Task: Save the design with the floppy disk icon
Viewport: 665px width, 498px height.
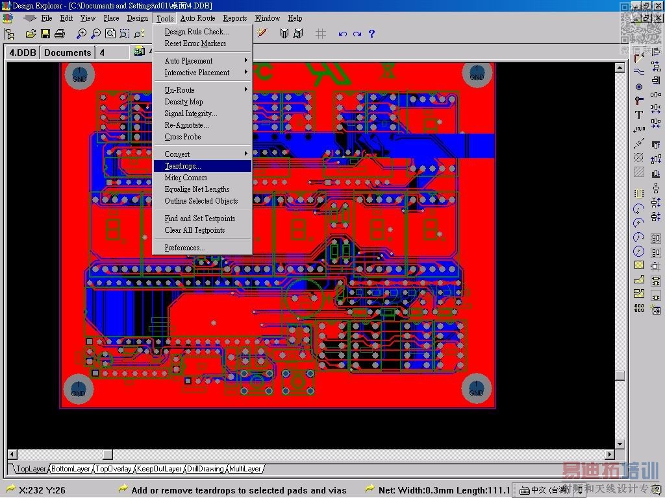Action: point(45,34)
